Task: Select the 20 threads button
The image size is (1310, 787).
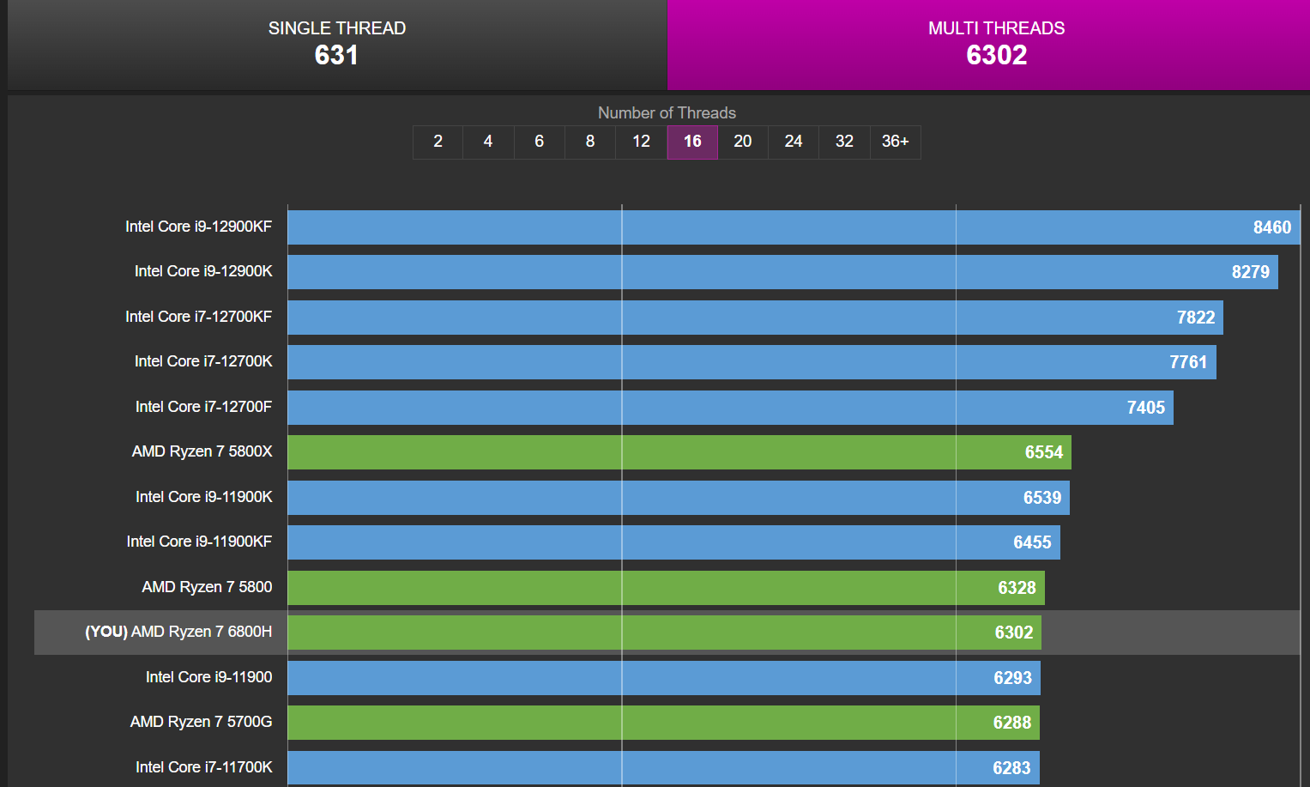Action: click(743, 142)
